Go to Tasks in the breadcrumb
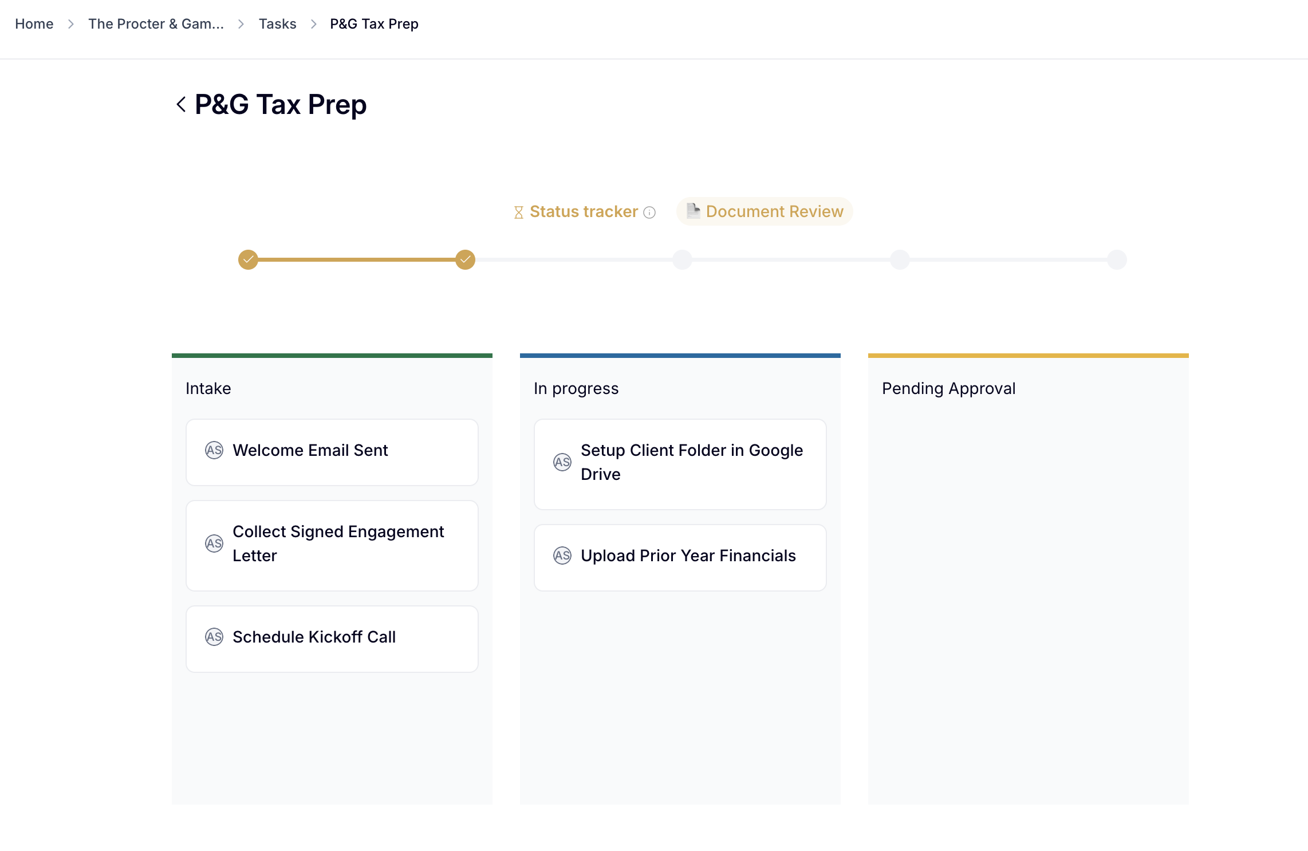The width and height of the screenshot is (1308, 851). (278, 24)
